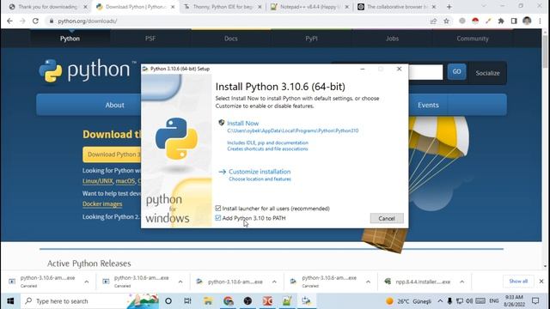This screenshot has width=550, height=309.
Task: Open the Python installer taskbar icon
Action: (306, 301)
